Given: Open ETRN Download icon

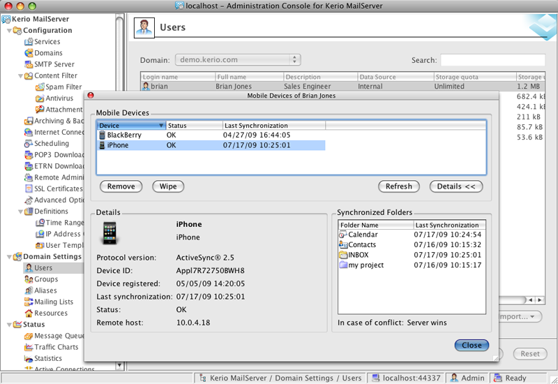Looking at the screenshot, I should tap(29, 166).
